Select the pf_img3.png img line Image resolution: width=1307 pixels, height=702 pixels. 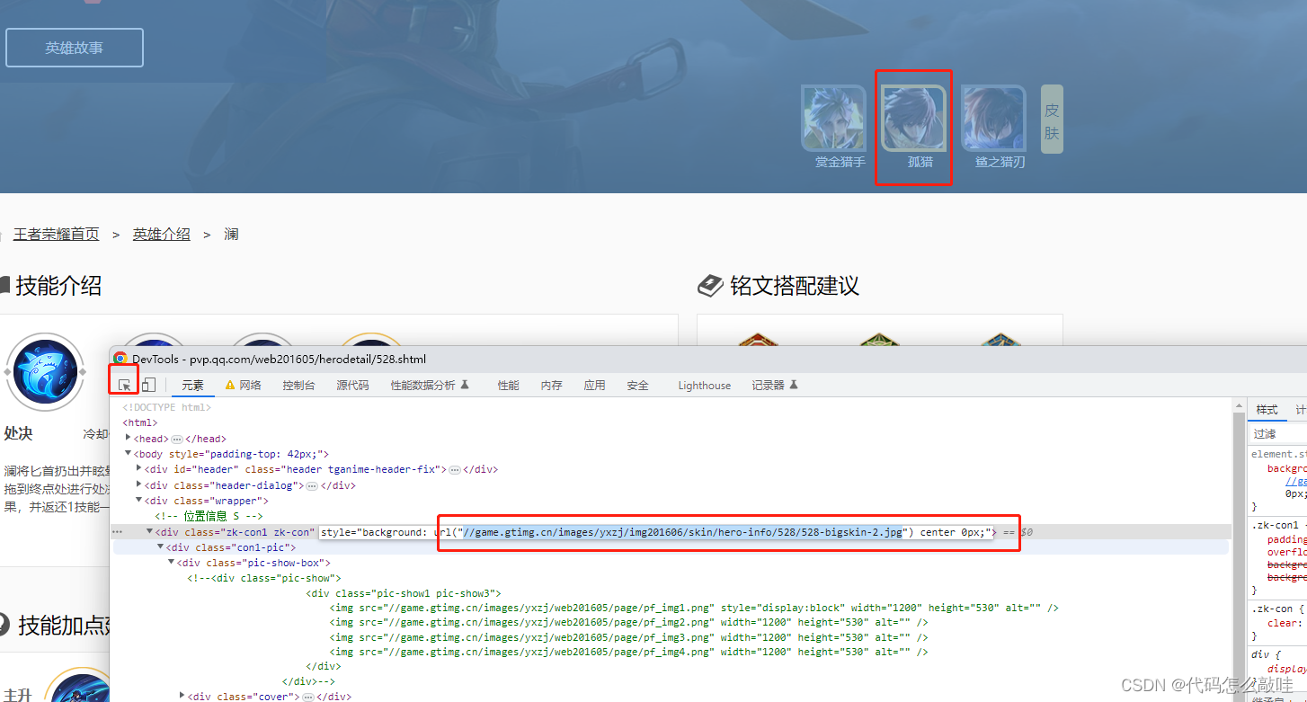tap(628, 637)
